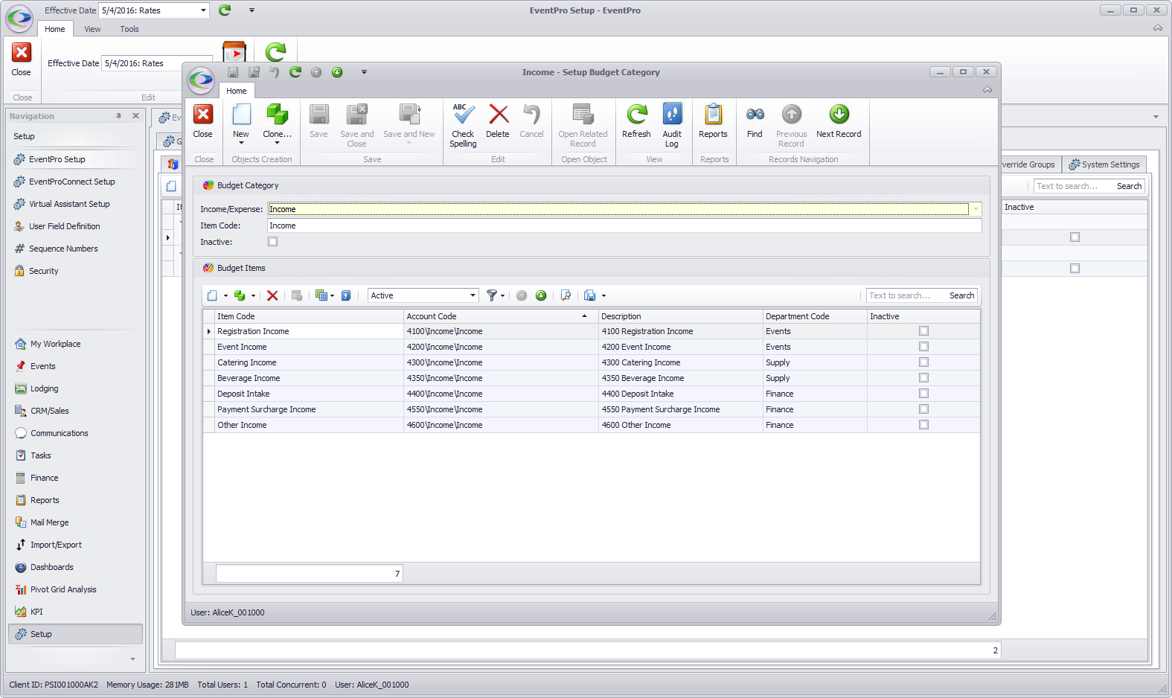
Task: Expand Clone button dropdown arrow
Action: (277, 143)
